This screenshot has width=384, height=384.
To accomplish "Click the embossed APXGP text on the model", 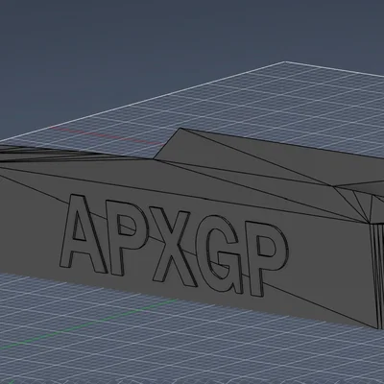I will pos(175,245).
